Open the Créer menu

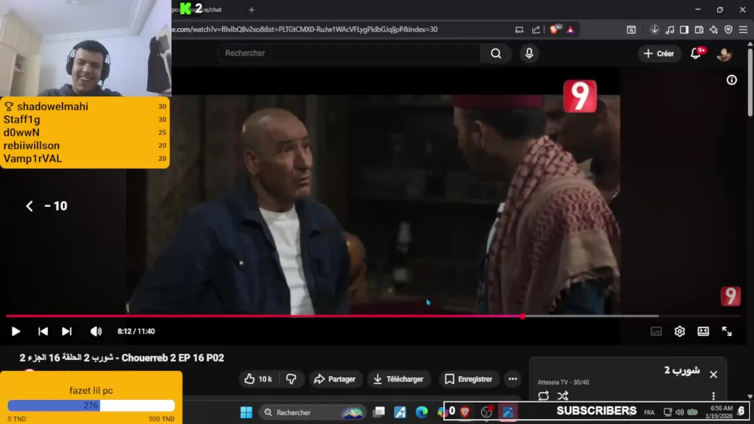(659, 54)
